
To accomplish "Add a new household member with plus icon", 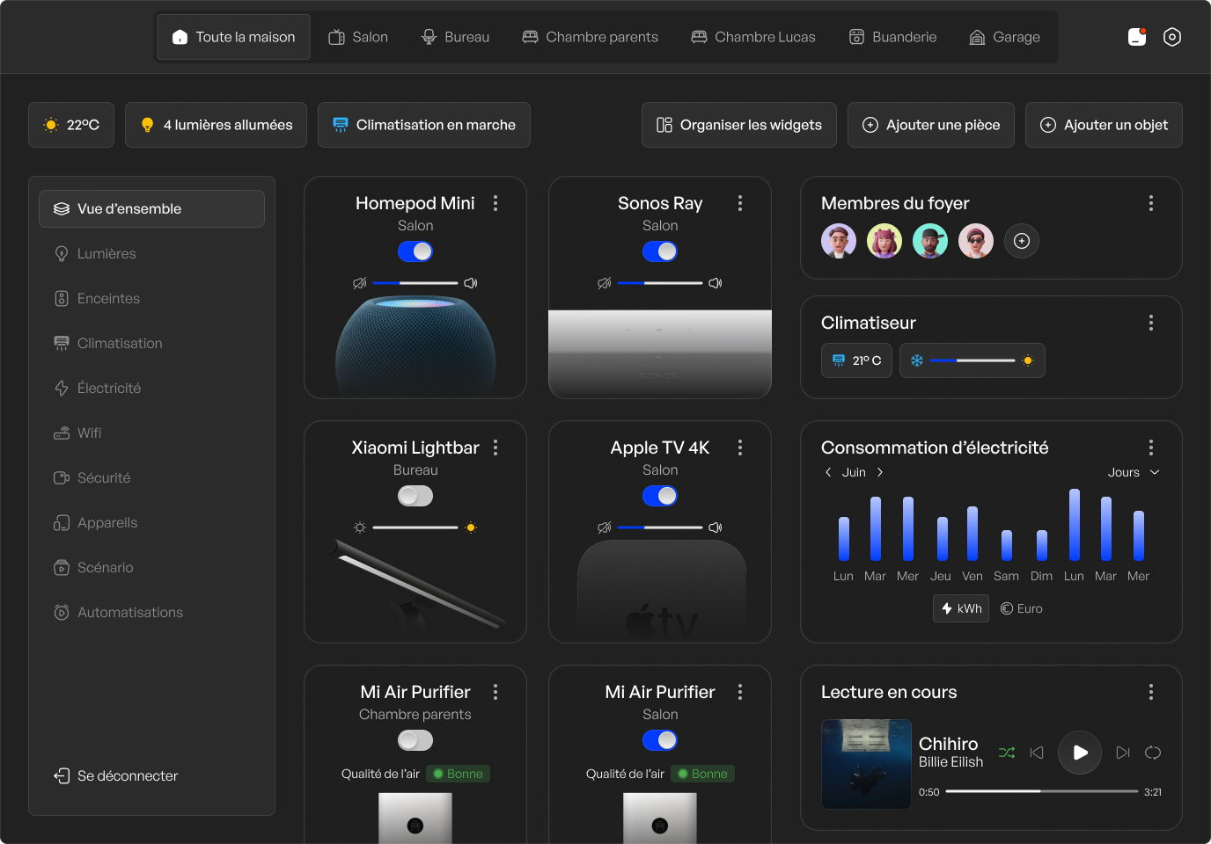I will 1021,241.
